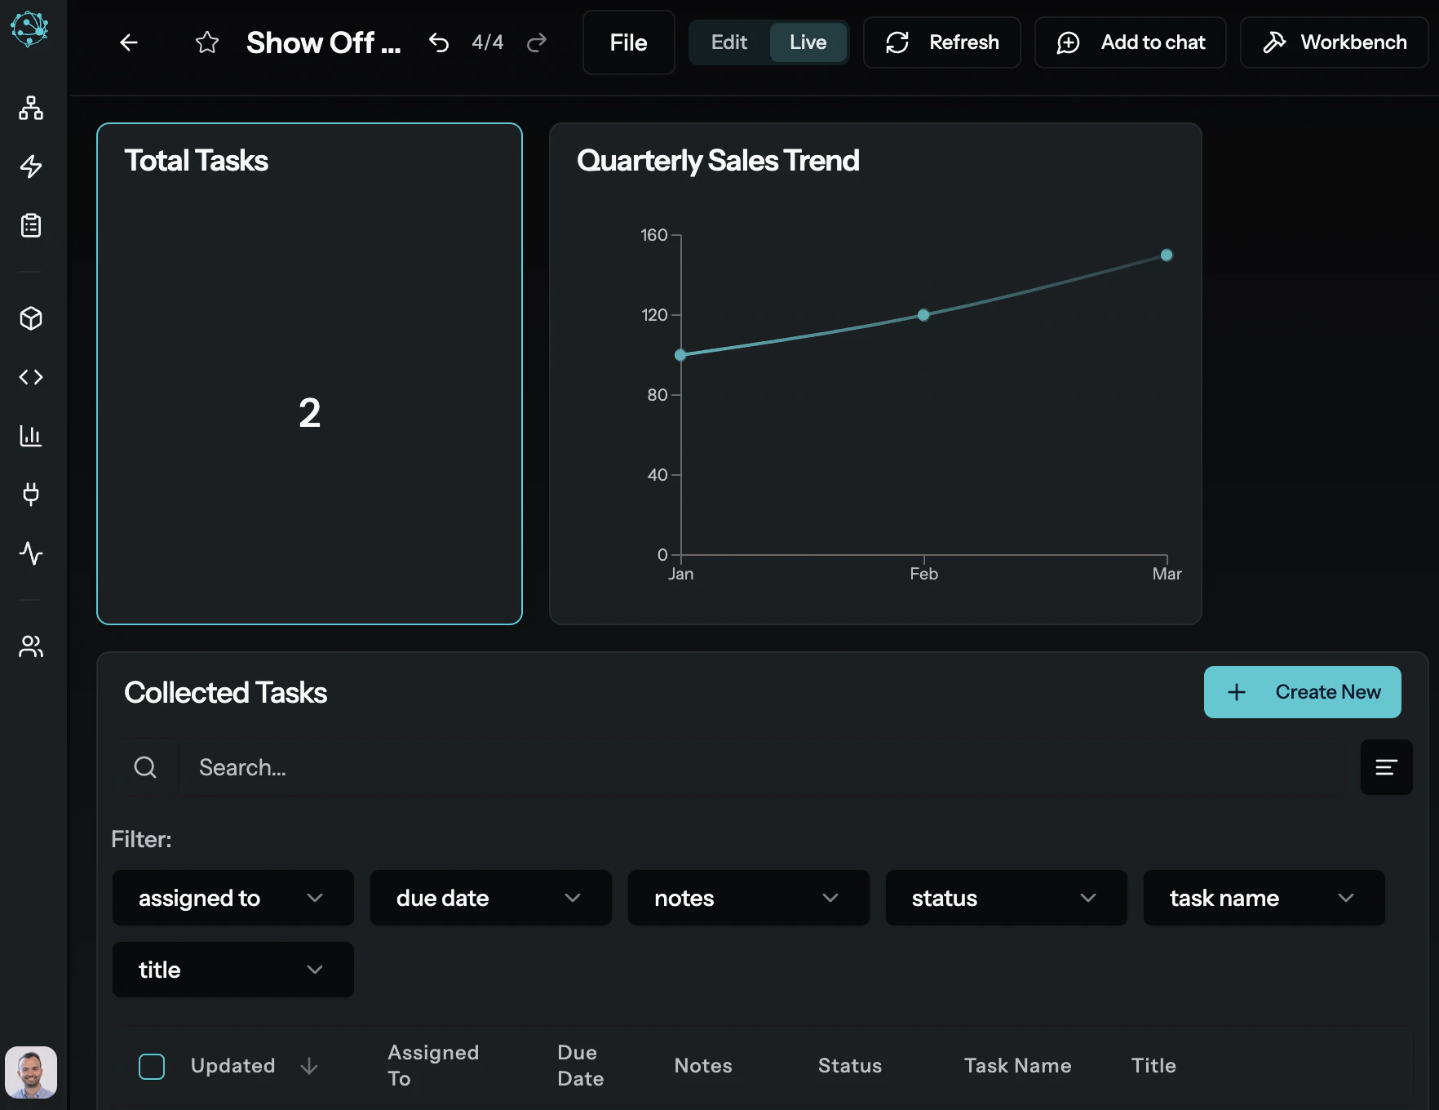The height and width of the screenshot is (1110, 1439).
Task: Toggle the Updated column sort arrow
Action: (309, 1066)
